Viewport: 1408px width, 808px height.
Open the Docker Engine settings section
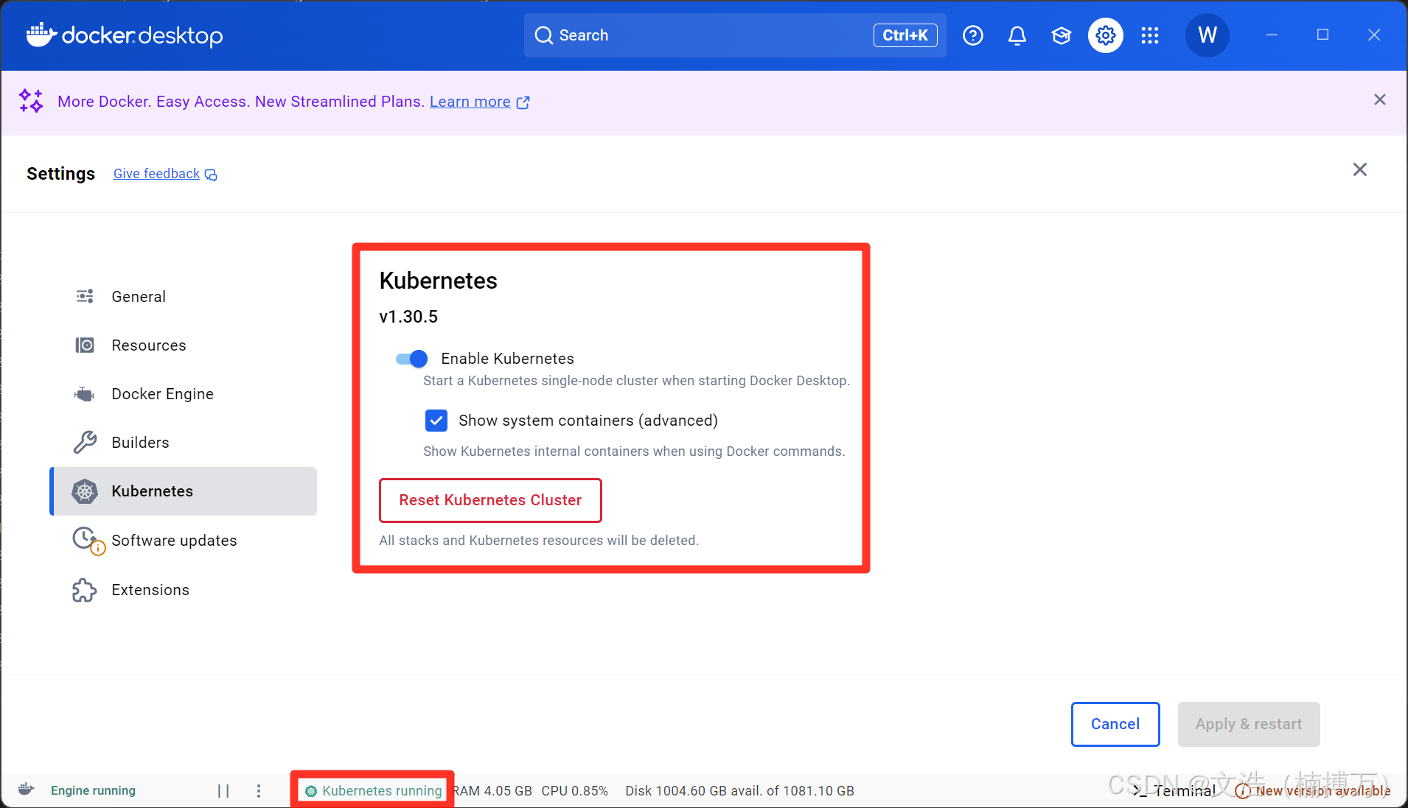point(183,394)
